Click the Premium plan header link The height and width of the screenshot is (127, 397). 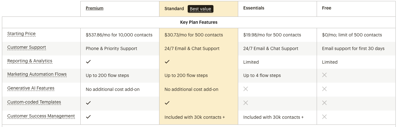94,8
